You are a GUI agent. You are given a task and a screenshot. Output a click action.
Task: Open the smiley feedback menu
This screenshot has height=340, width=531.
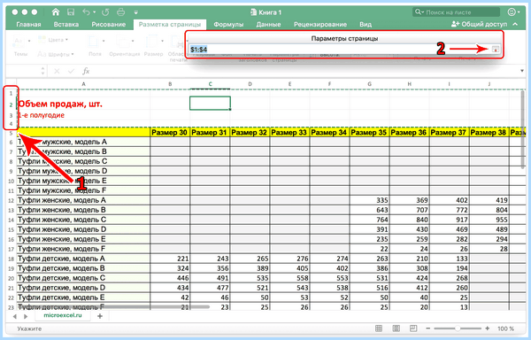pos(513,12)
